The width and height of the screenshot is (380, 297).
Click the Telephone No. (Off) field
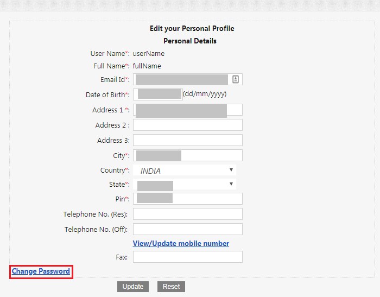click(x=188, y=229)
